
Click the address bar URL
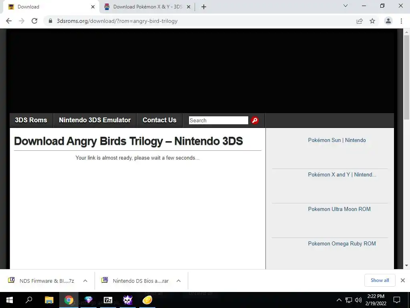pyautogui.click(x=117, y=21)
